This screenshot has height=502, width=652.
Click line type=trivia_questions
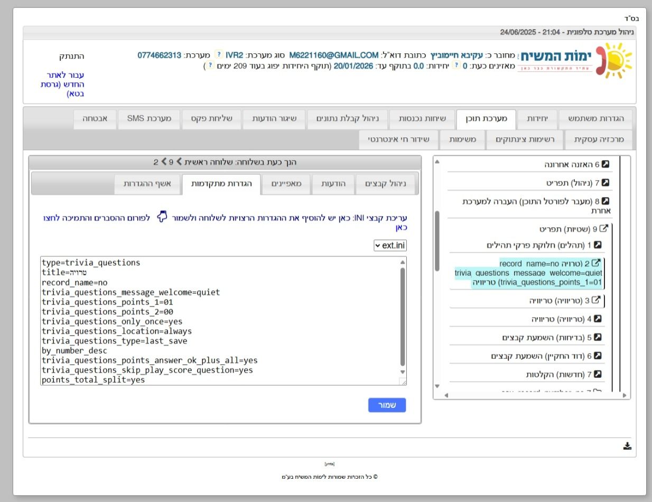(91, 263)
